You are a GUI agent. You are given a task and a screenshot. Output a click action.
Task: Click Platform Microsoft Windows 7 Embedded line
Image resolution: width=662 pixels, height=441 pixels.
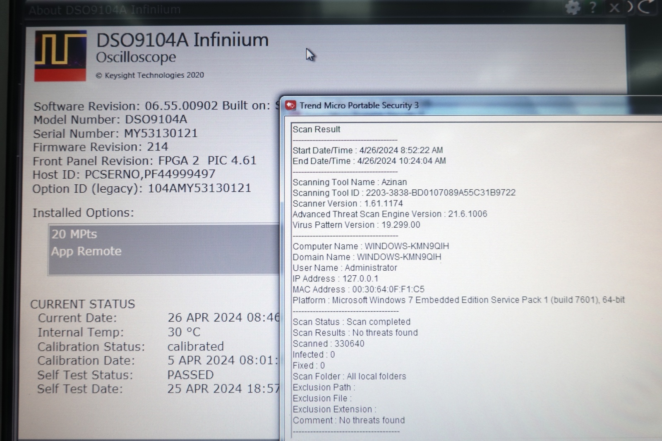[458, 300]
